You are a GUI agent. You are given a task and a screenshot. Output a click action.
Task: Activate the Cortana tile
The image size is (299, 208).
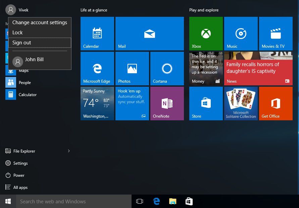click(x=167, y=68)
